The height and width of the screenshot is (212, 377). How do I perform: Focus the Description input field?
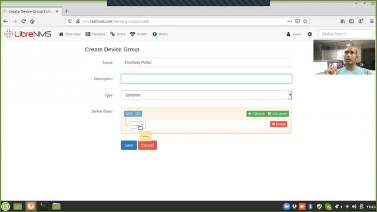[x=206, y=78]
